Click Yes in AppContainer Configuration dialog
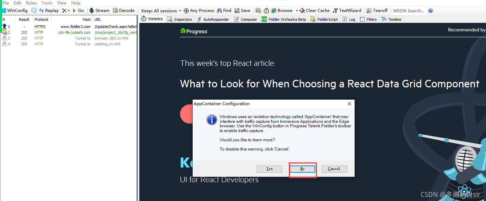 [269, 169]
